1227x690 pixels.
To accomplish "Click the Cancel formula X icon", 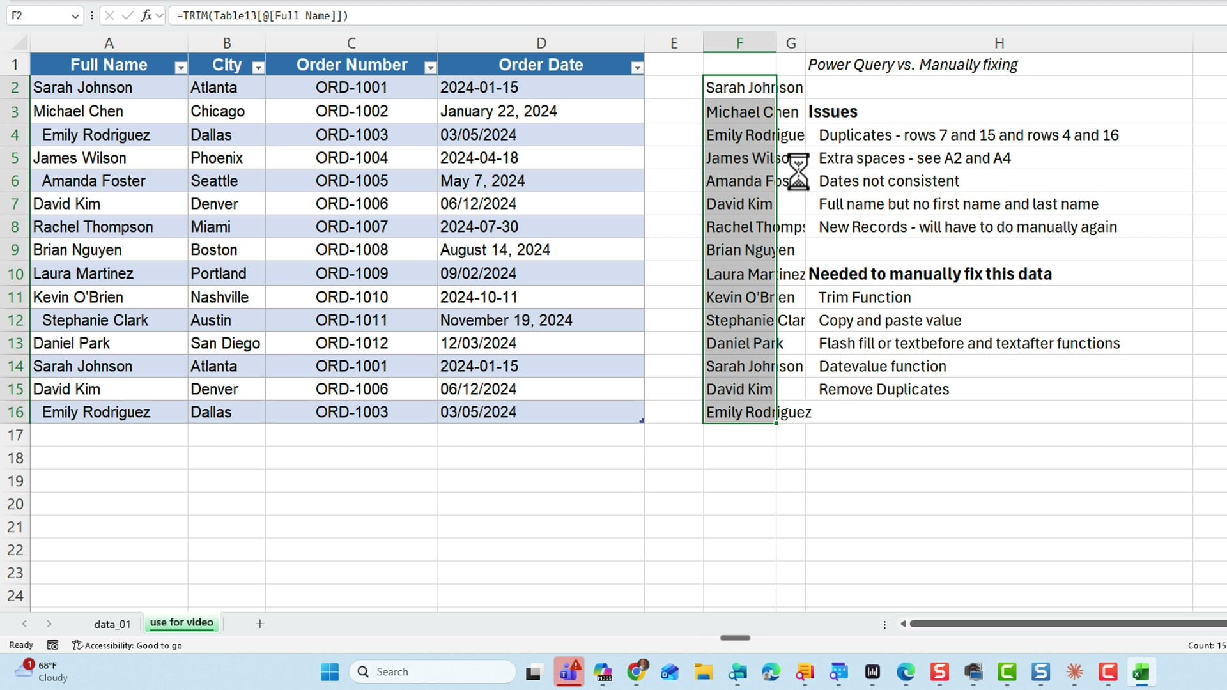I will [109, 16].
